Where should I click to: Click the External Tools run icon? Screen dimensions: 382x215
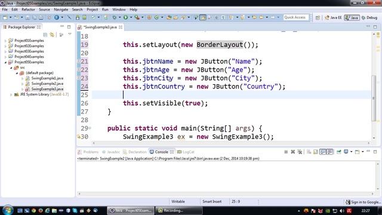pyautogui.click(x=137, y=17)
